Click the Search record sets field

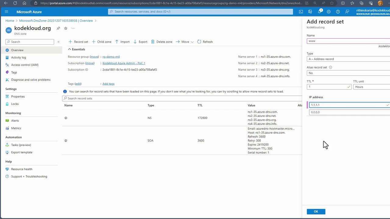pyautogui.click(x=182, y=98)
